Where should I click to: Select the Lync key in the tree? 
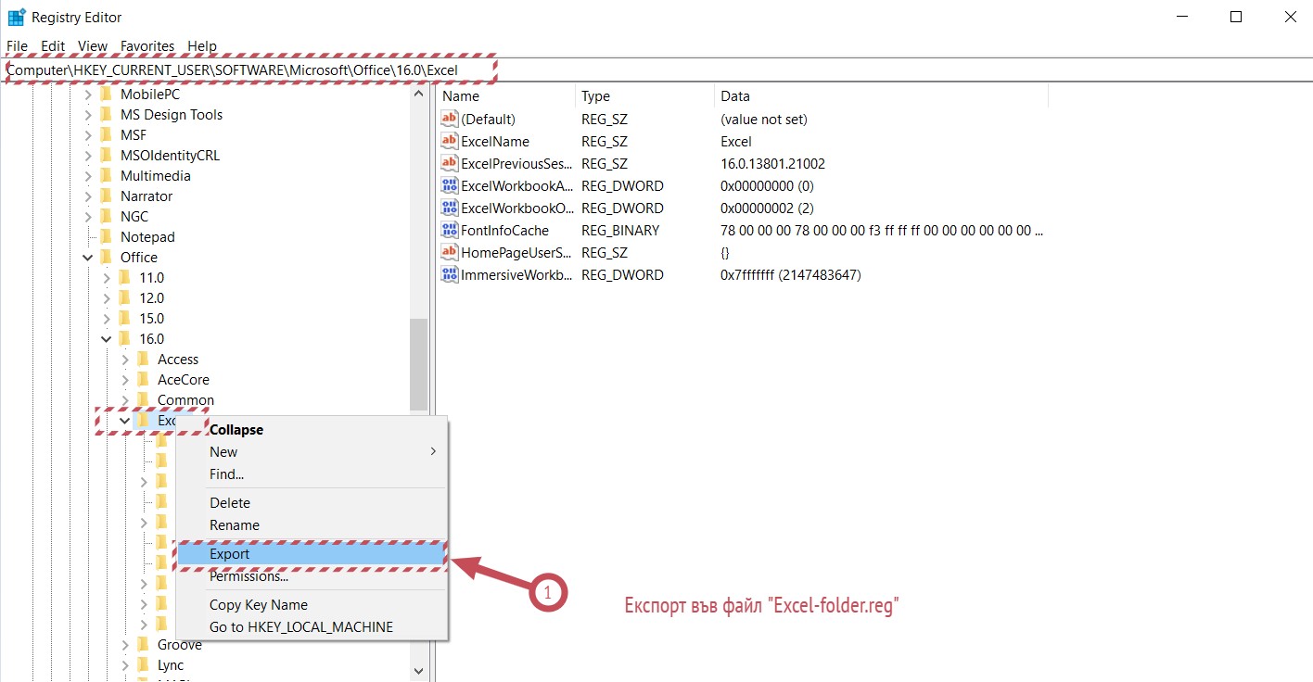pyautogui.click(x=171, y=664)
